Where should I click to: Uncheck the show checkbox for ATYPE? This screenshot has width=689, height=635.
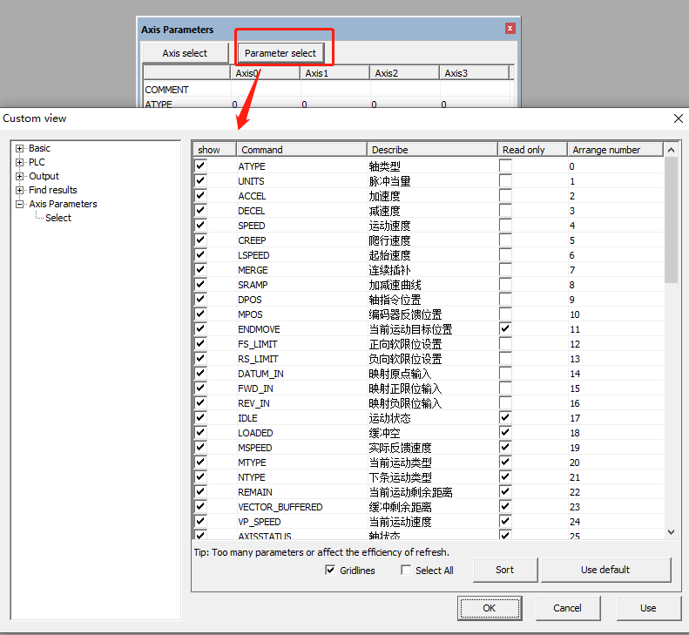(201, 166)
